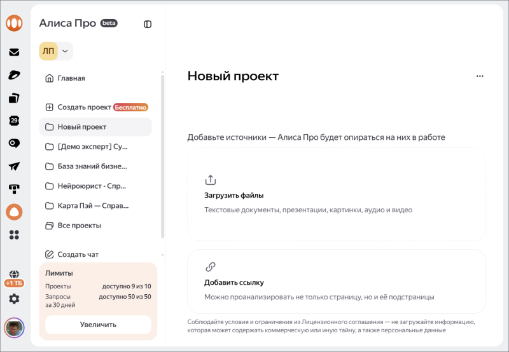509x352 pixels.
Task: Click folder icon of Новый проект row
Action: (49, 127)
